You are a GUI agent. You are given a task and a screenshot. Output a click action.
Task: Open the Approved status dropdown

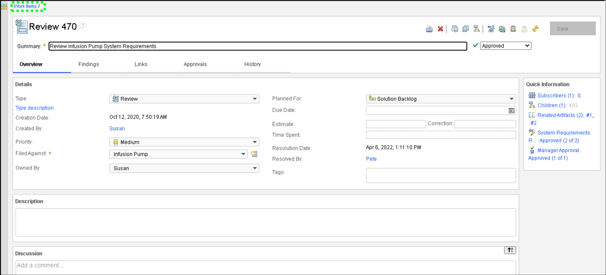(x=506, y=46)
